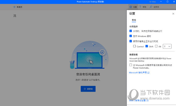Open the Microsoft 隐私声明 link

[x=139, y=73]
